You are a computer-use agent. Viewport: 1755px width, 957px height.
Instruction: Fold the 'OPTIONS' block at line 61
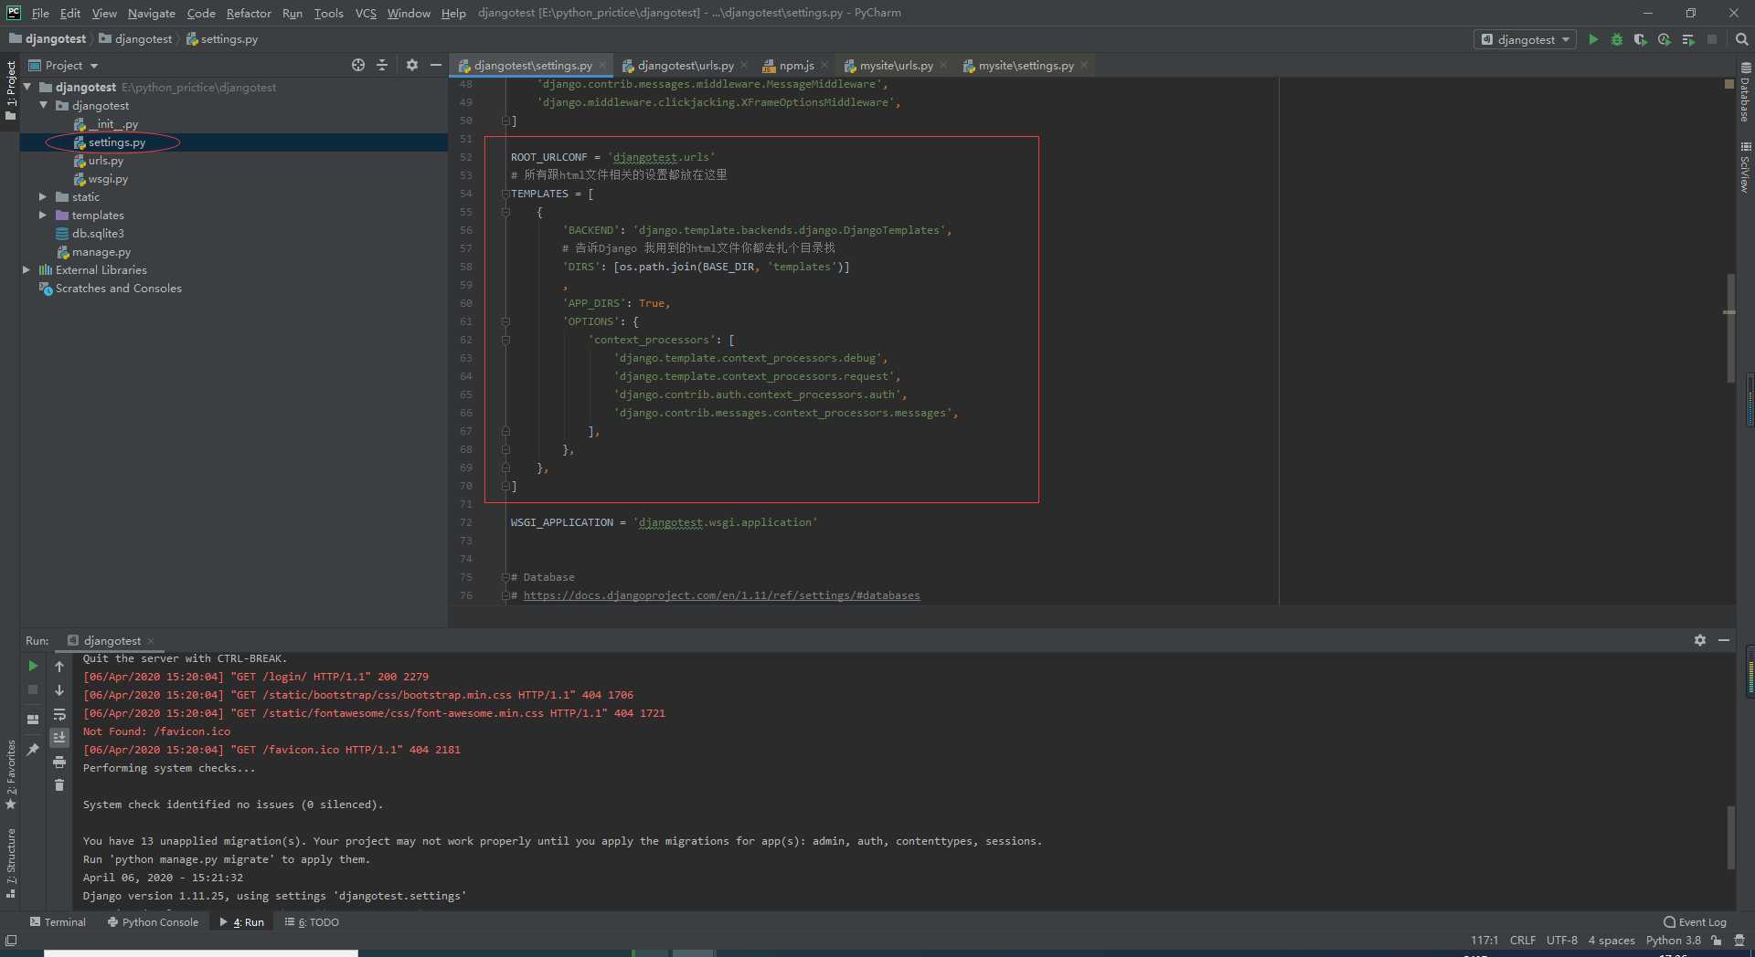coord(505,321)
